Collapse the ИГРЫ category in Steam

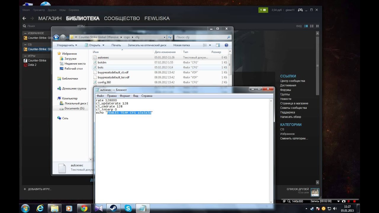pyautogui.click(x=25, y=56)
